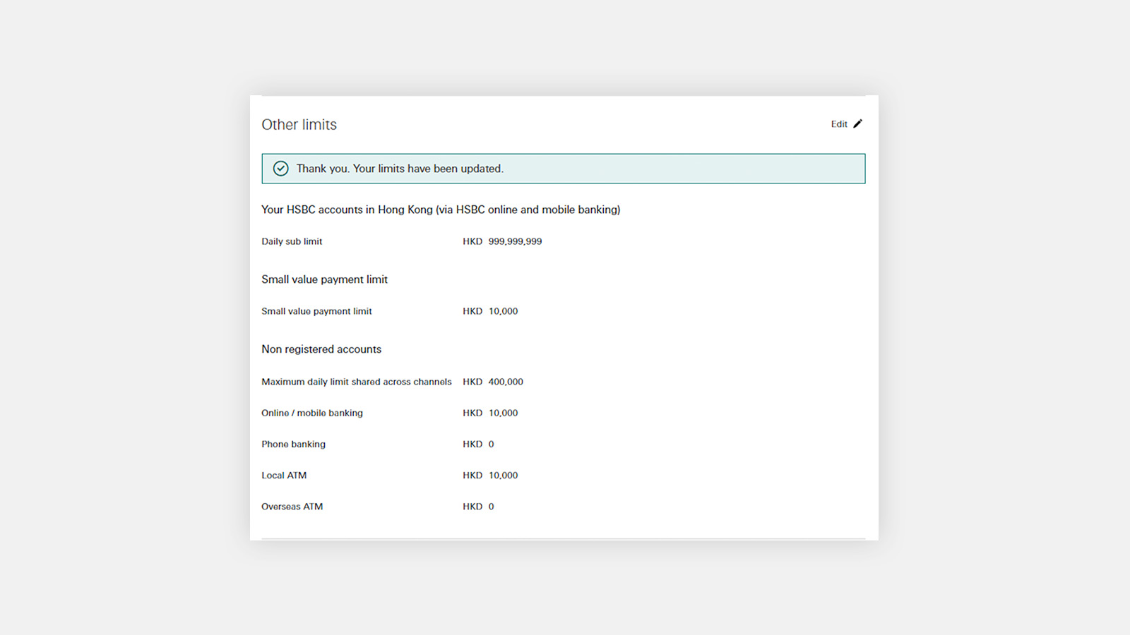Click the HKD 400,000 maximum daily value
Screen dimensions: 1130x635
(x=493, y=382)
